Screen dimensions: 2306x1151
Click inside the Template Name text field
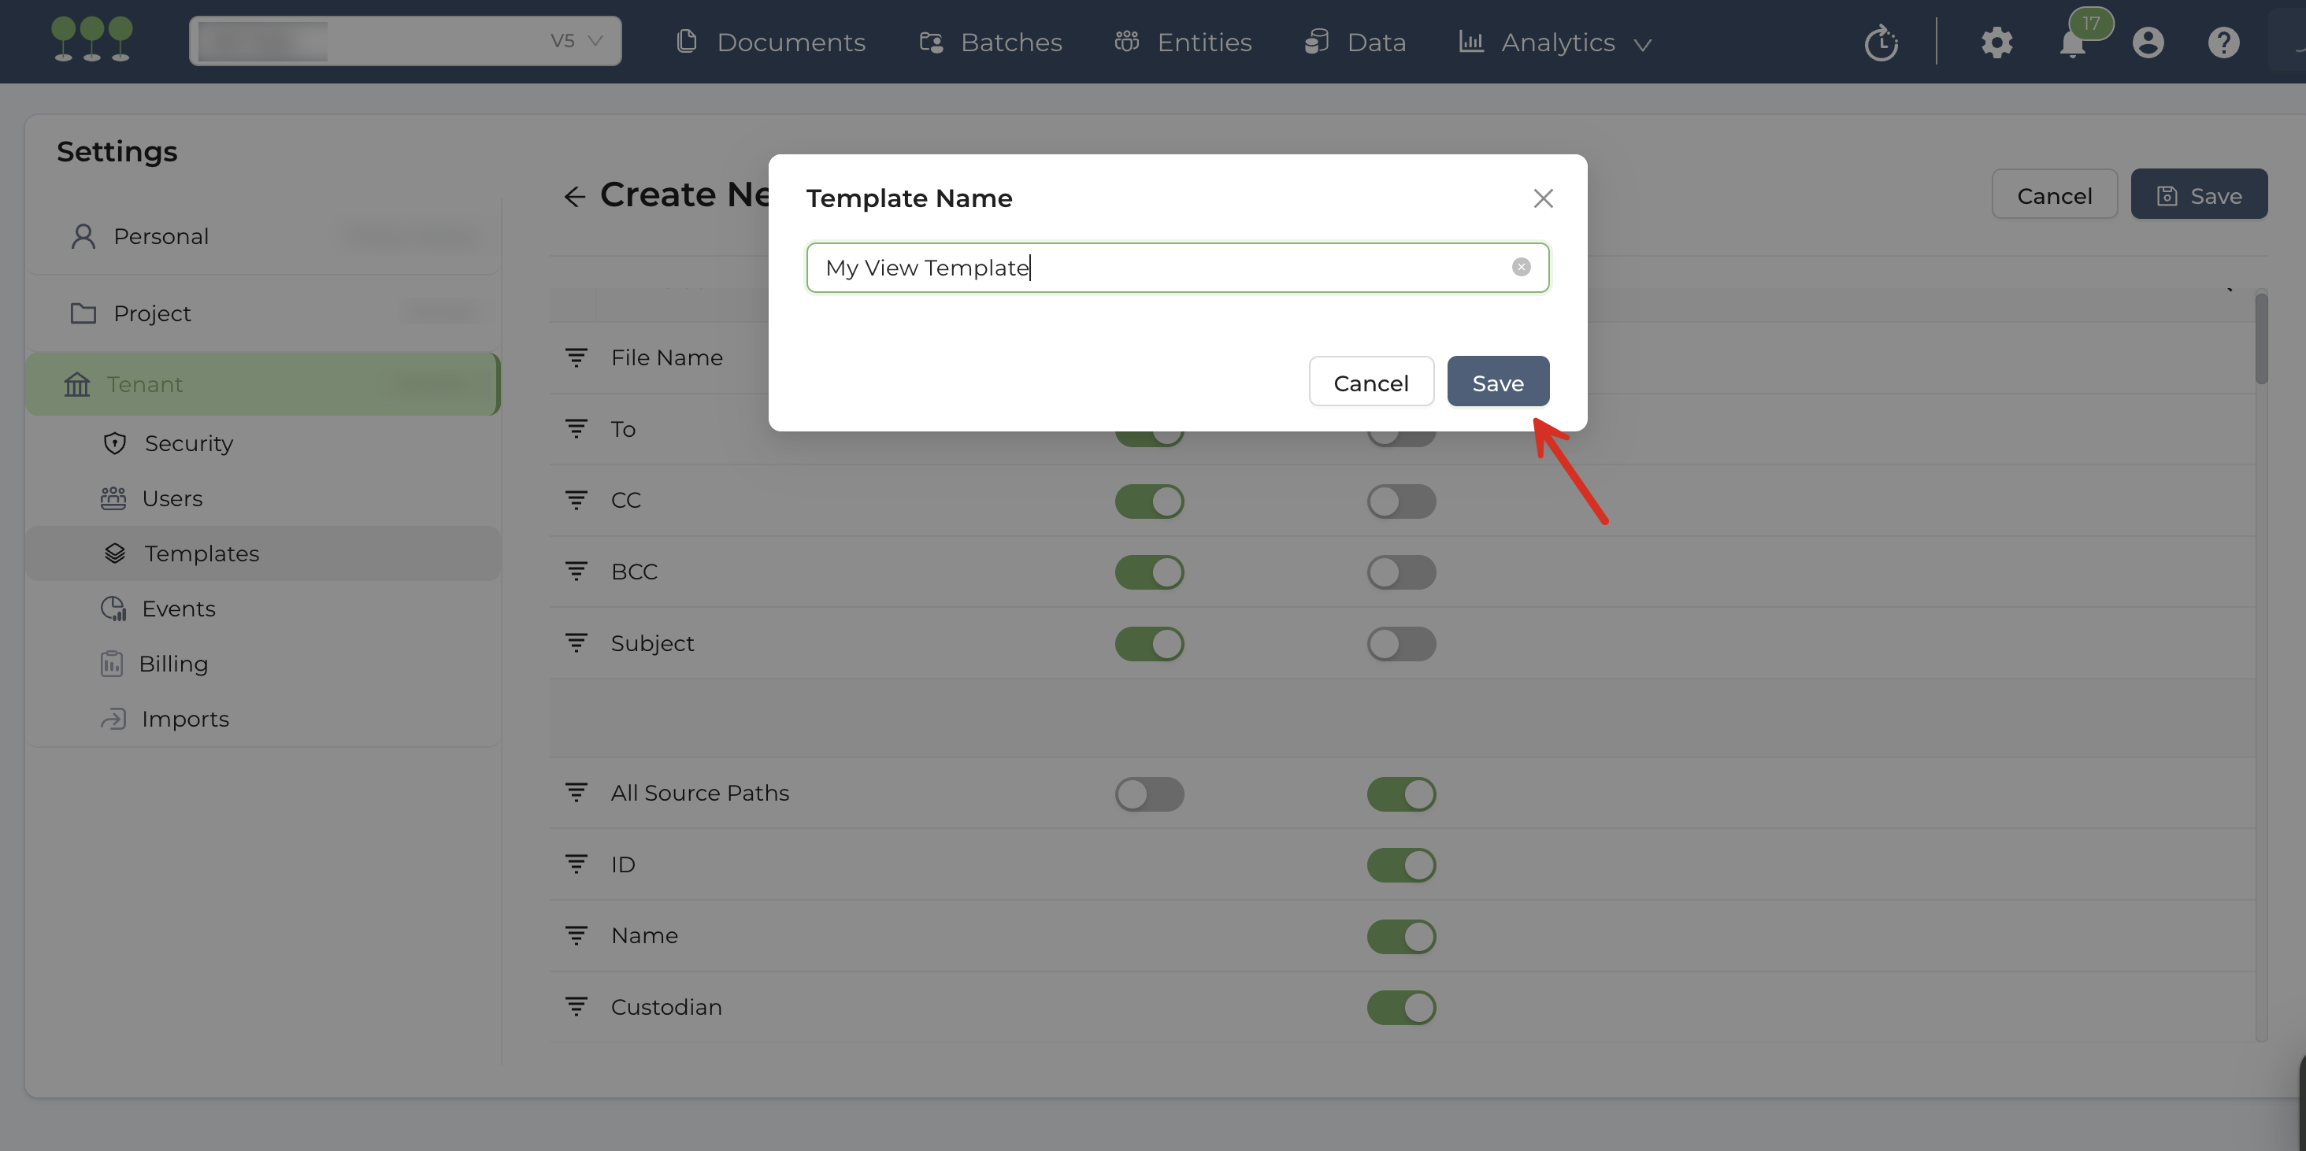point(1164,268)
